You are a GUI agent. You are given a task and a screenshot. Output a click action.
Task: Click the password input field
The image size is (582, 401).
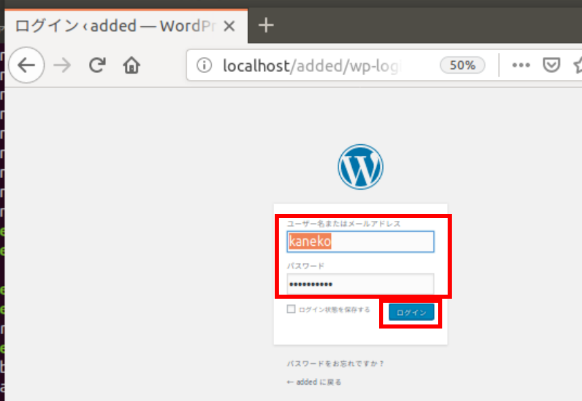coord(360,284)
